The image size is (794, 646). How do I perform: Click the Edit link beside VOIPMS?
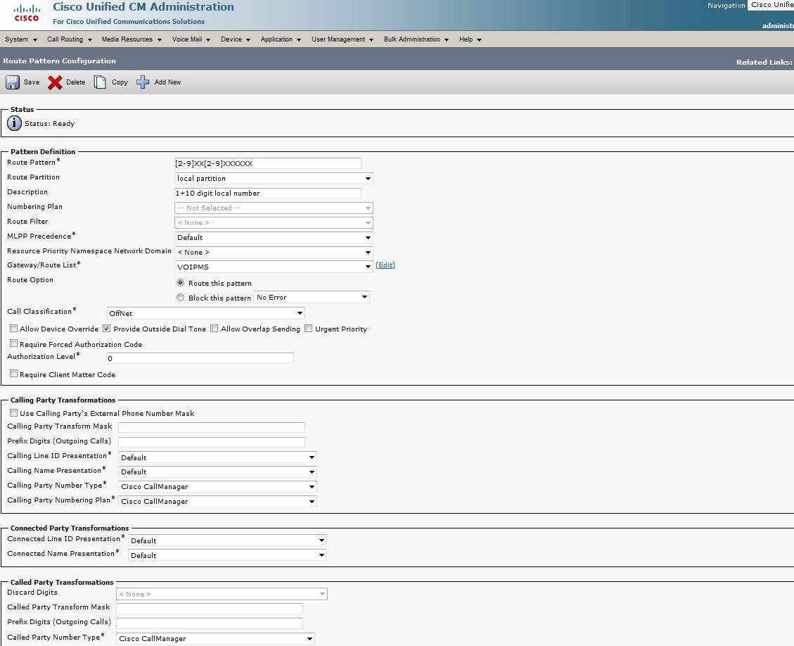[x=385, y=265]
